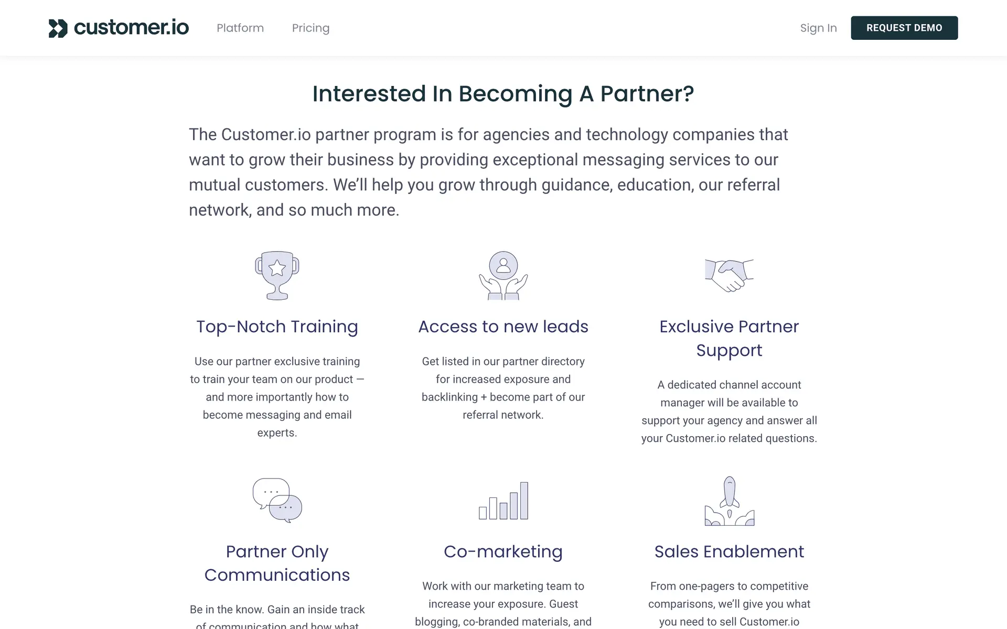Click the partner program intro paragraph
1007x629 pixels.
coord(488,172)
